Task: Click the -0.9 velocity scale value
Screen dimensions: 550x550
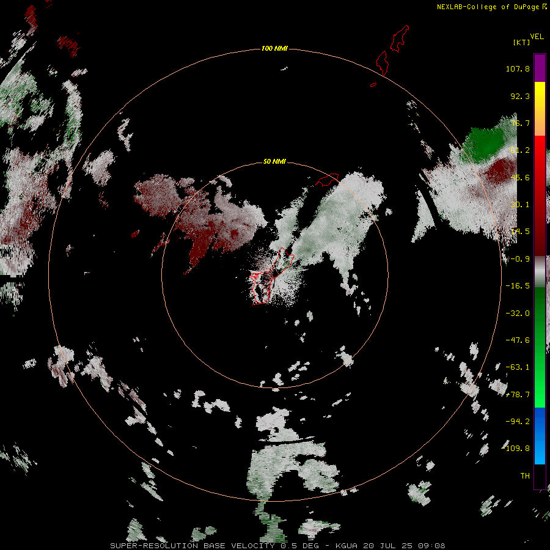Action: [x=520, y=259]
